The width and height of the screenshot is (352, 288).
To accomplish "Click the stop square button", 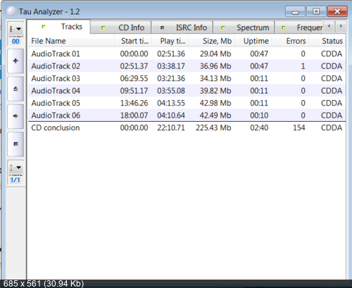I will point(15,144).
